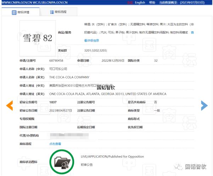This screenshot has height=176, width=213.
Task: Click the 优先权日期 label
Action: tap(135, 127)
